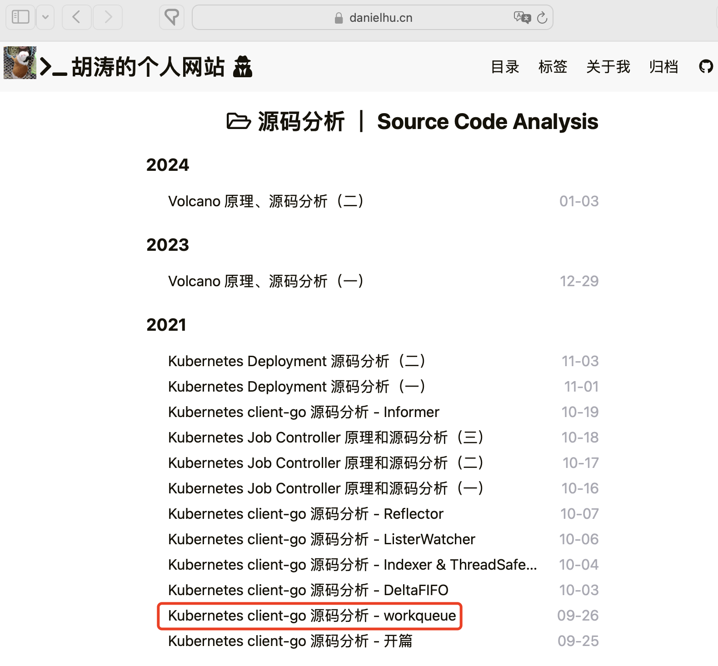718x666 pixels.
Task: Open Volcano 原理、源码分析（二）article
Action: pos(266,201)
